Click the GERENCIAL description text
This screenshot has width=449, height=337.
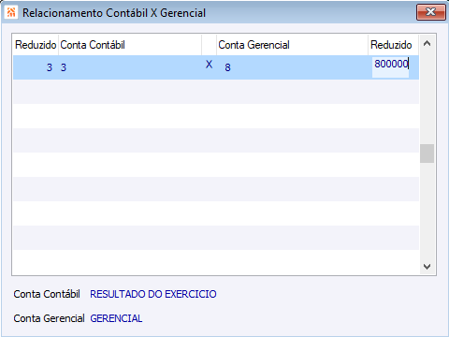(x=116, y=318)
